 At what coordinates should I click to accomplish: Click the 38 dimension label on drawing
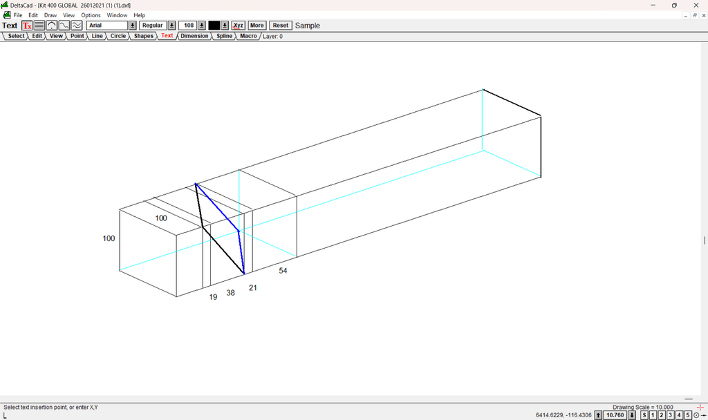point(231,293)
